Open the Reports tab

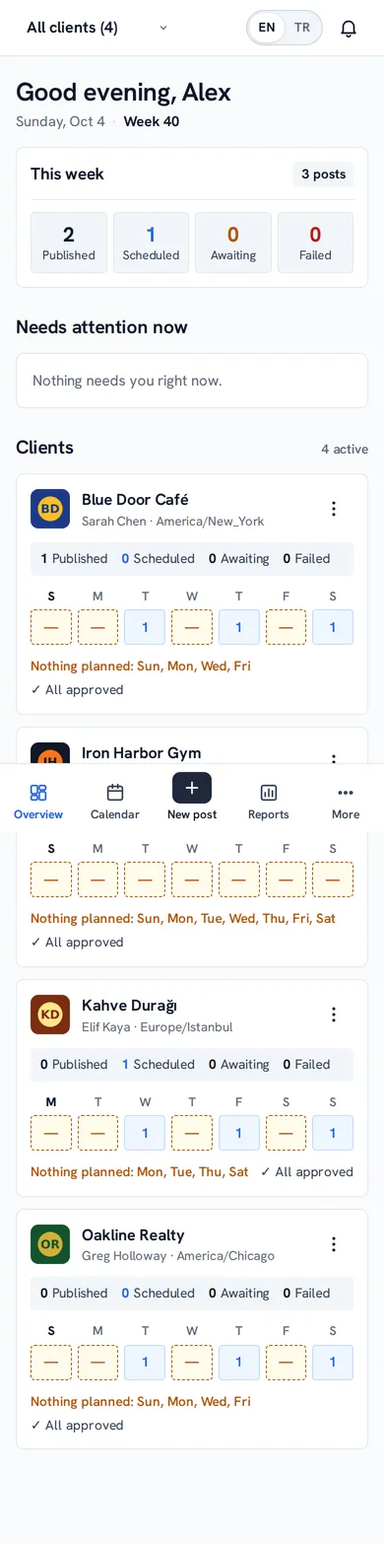269,802
